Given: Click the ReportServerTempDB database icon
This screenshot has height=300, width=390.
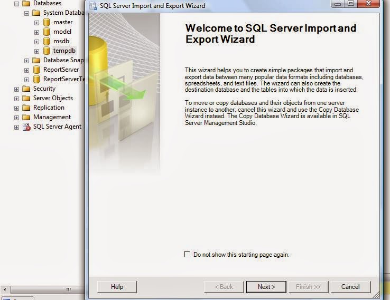Looking at the screenshot, I should pos(36,79).
